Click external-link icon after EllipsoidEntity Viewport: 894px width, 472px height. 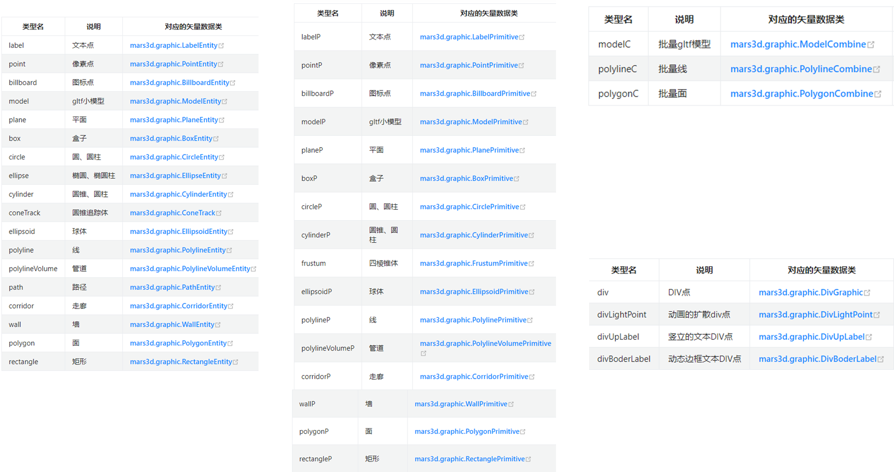230,232
